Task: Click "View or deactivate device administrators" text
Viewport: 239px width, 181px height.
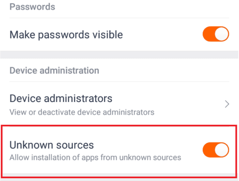Action: point(82,112)
